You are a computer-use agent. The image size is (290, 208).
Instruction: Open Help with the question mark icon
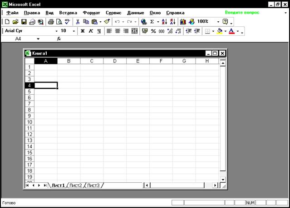225,22
